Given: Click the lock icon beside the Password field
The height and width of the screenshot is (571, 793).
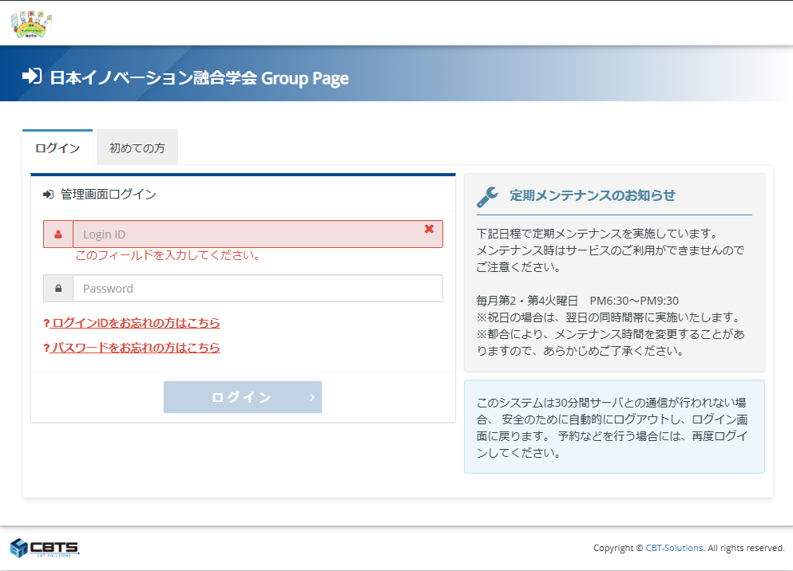Looking at the screenshot, I should [58, 289].
